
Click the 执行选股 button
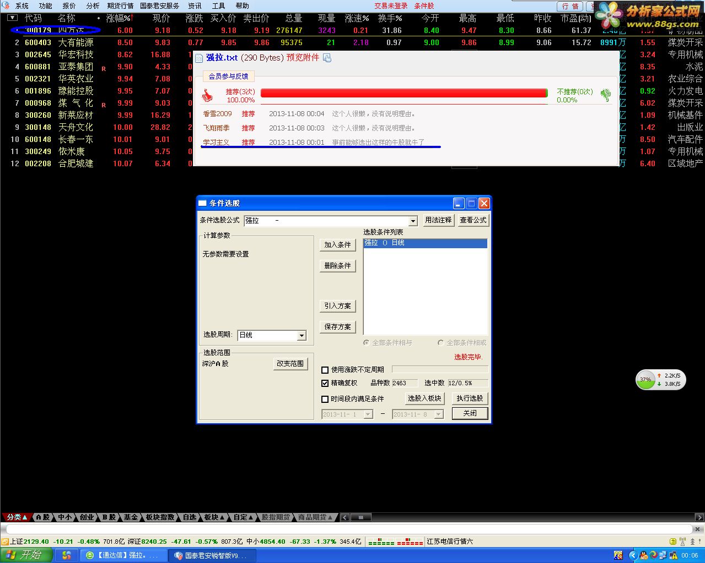click(470, 398)
